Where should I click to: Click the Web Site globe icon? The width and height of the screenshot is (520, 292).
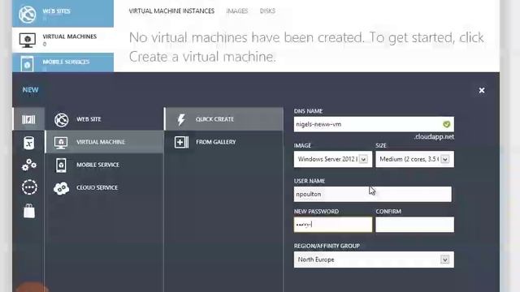pos(62,119)
